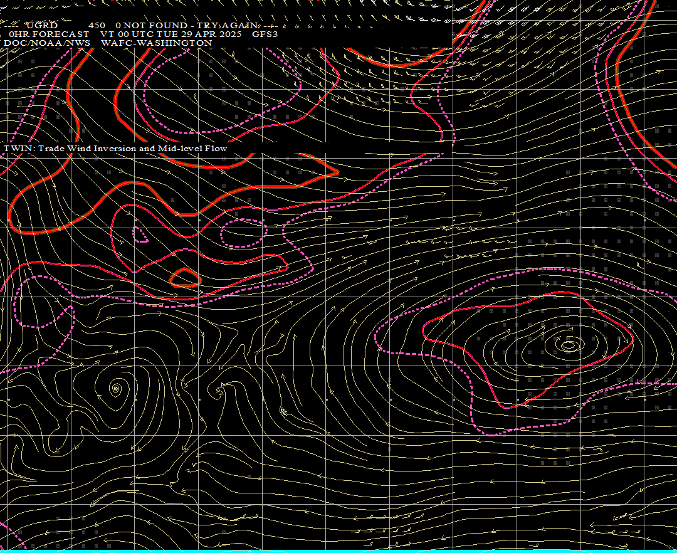Click the "WAFC-WASHINGTON" text
This screenshot has width=677, height=553.
tap(156, 43)
